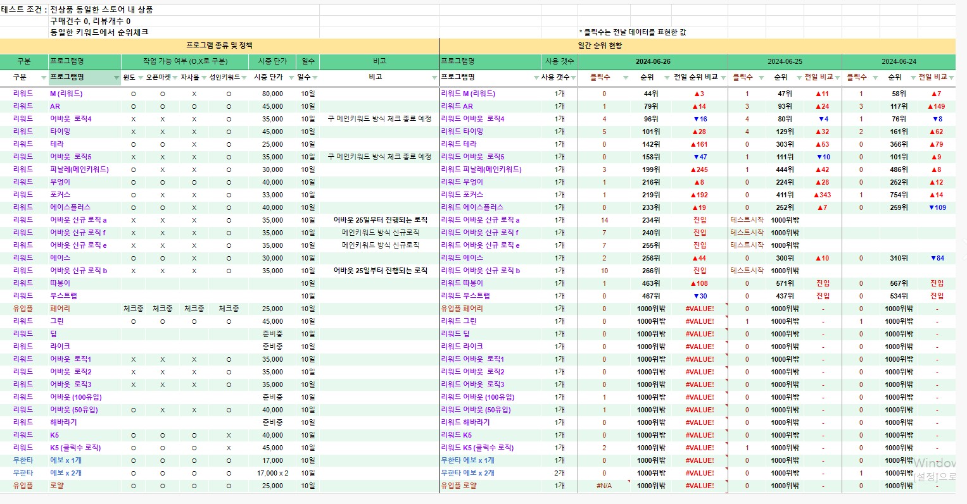Select the ▲343 rank change cell
This screenshot has height=504, width=967.
click(822, 195)
